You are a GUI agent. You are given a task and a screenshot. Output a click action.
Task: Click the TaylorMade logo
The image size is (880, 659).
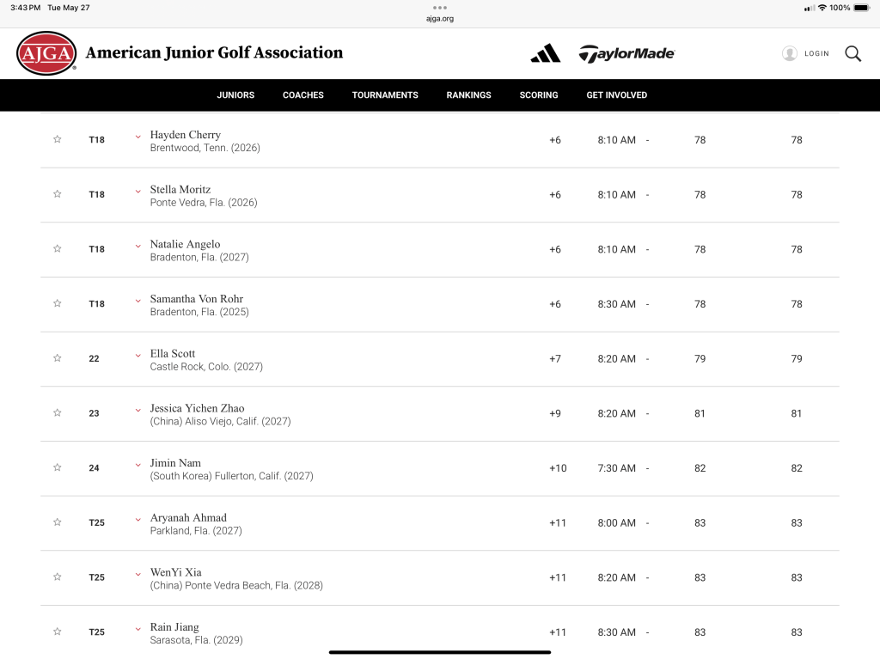pyautogui.click(x=626, y=53)
